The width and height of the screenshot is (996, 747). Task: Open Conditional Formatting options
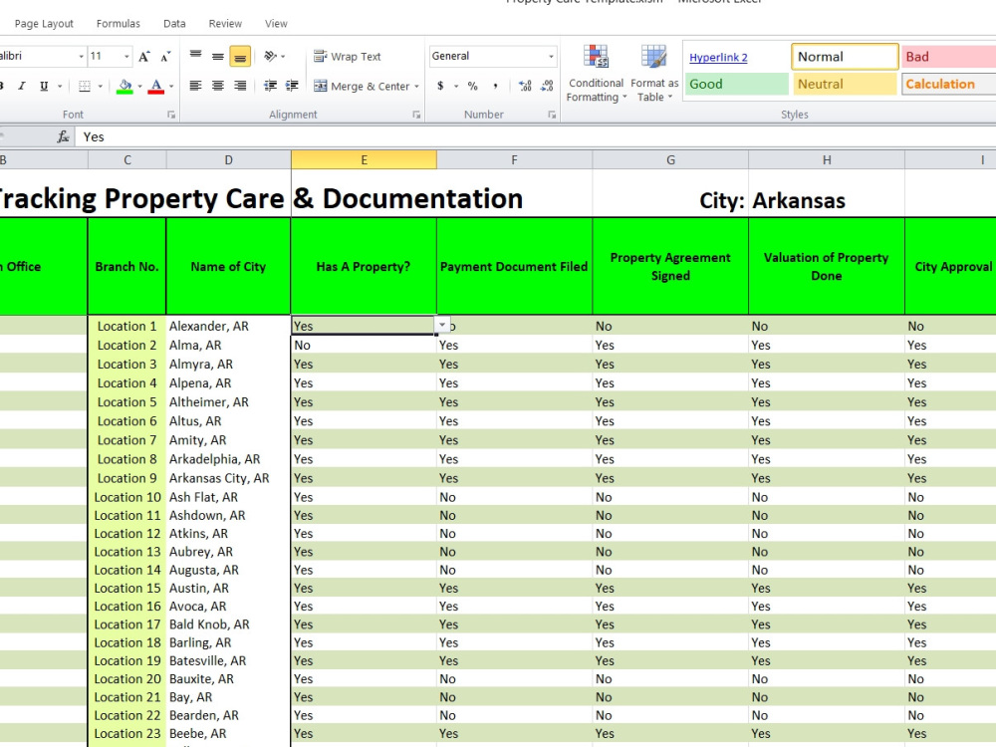[x=595, y=70]
